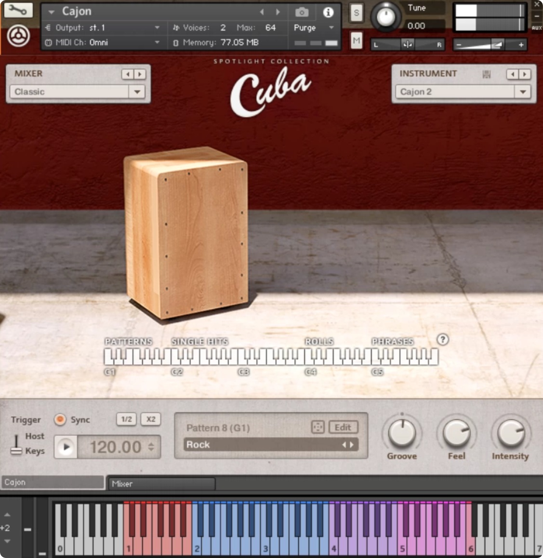
Task: Click the Tune value 0.00
Action: 416,26
